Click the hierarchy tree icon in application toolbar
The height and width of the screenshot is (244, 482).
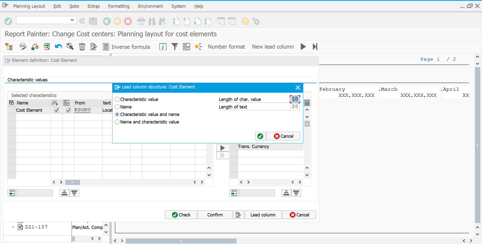[x=9, y=47]
